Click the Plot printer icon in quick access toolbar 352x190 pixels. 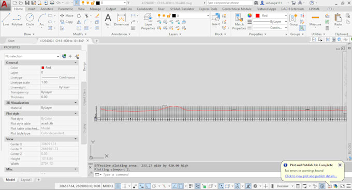tap(52, 3)
